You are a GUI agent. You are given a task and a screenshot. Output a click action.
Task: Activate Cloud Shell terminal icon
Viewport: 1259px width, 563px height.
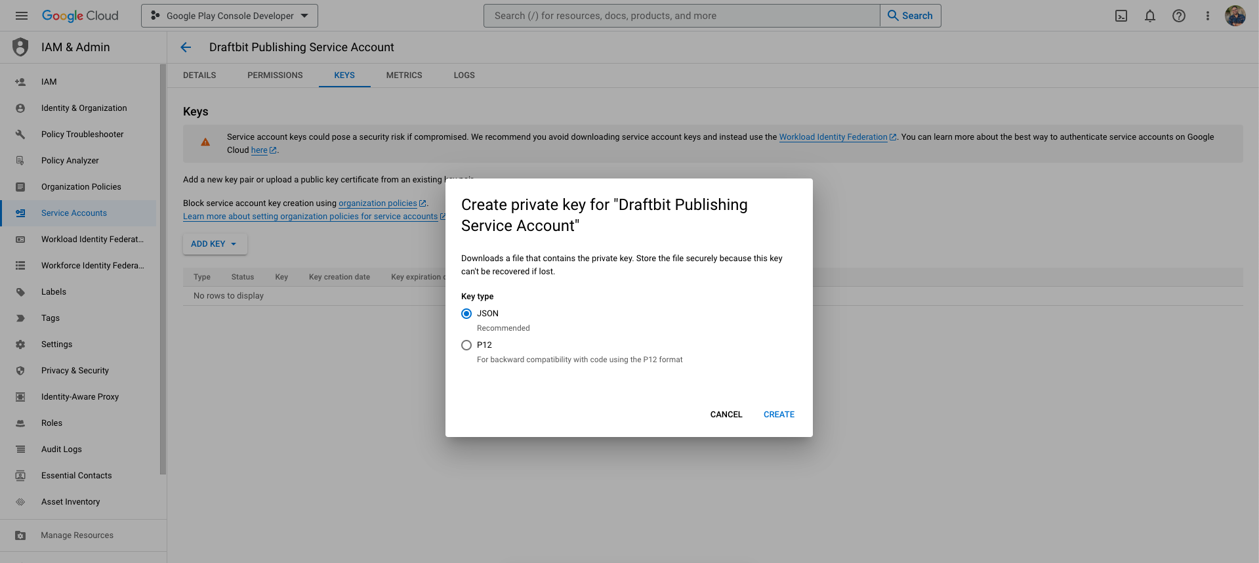pos(1121,16)
